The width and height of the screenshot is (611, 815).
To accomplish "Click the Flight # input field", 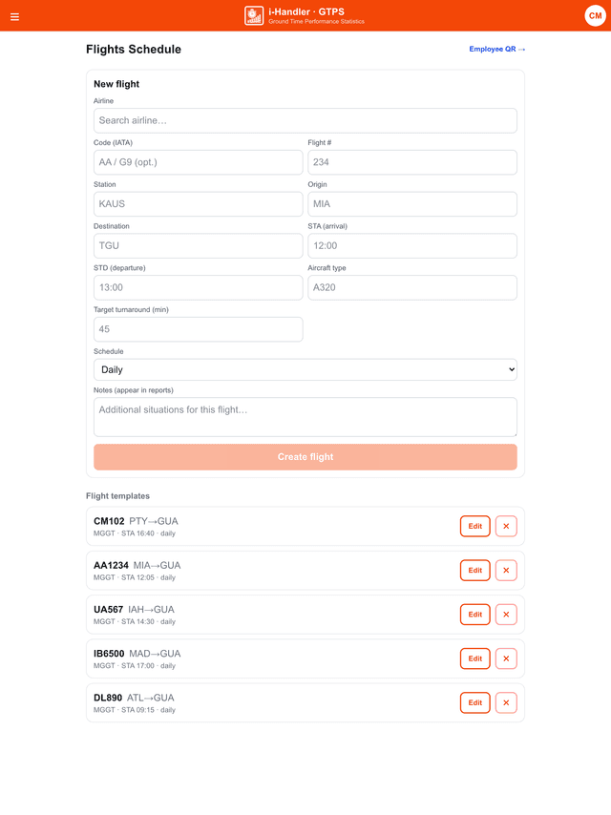I will [x=412, y=162].
